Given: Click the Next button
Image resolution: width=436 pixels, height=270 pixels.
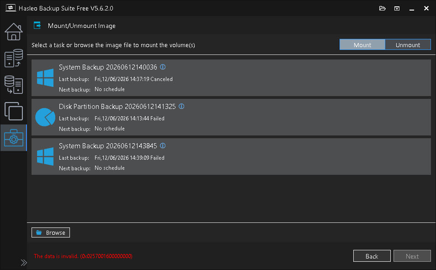Looking at the screenshot, I should [412, 256].
